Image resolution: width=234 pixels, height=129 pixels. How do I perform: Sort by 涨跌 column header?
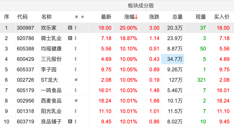pos(154,17)
